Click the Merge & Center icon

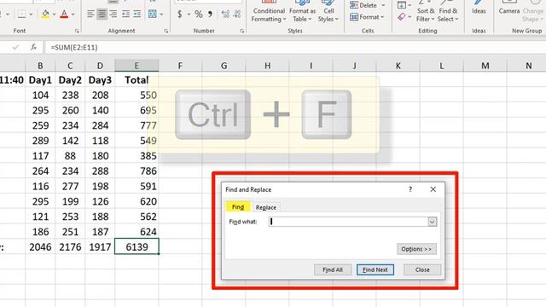(153, 14)
